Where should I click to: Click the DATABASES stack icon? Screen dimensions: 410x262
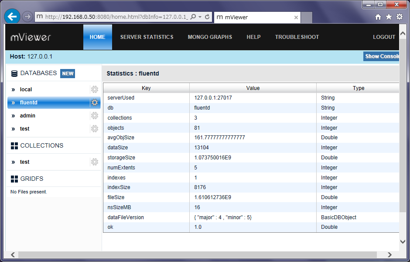click(x=14, y=73)
